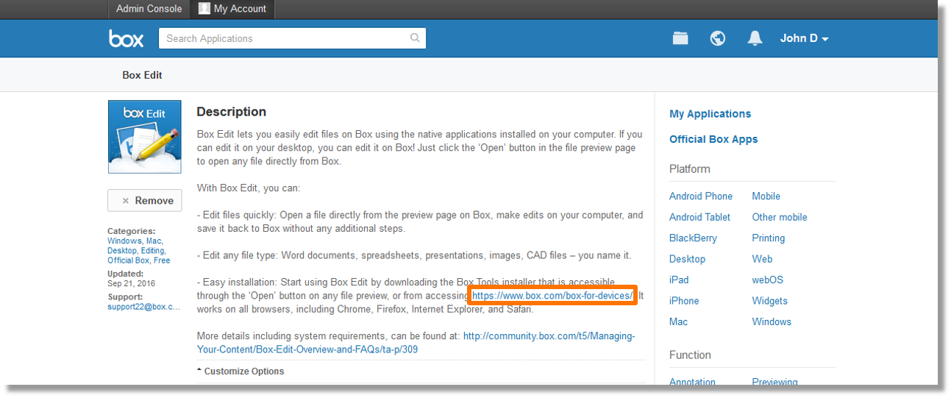Click the Box Edit breadcrumb title
This screenshot has width=951, height=398.
142,75
